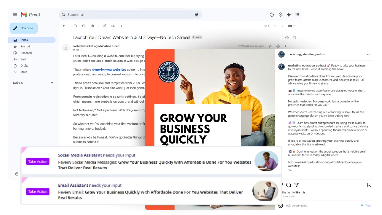Viewport: 382px width, 215px height.
Task: Open Gmail main menu hamburger icon
Action: click(15, 15)
